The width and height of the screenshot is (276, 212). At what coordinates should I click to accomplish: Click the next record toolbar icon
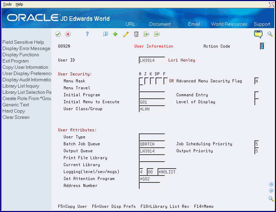157,34
